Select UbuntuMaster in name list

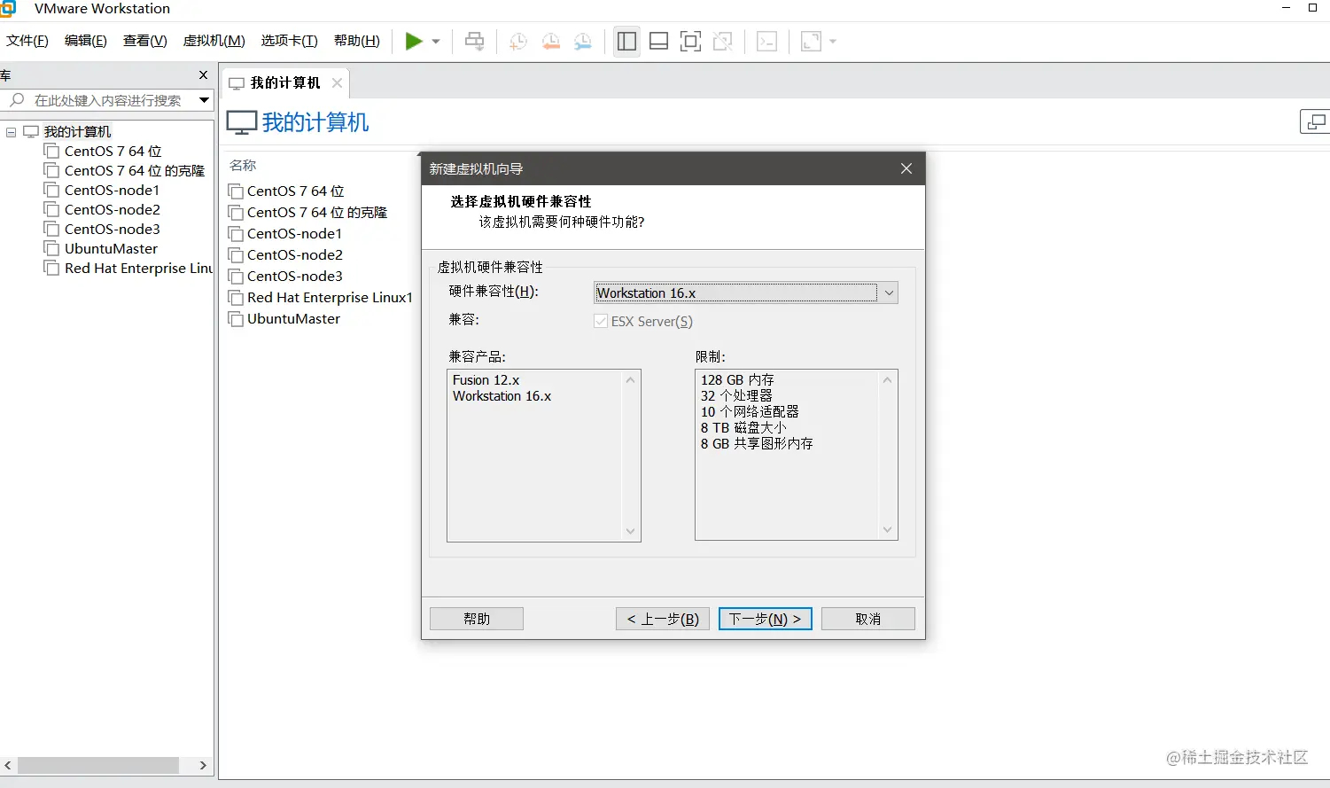coord(293,319)
